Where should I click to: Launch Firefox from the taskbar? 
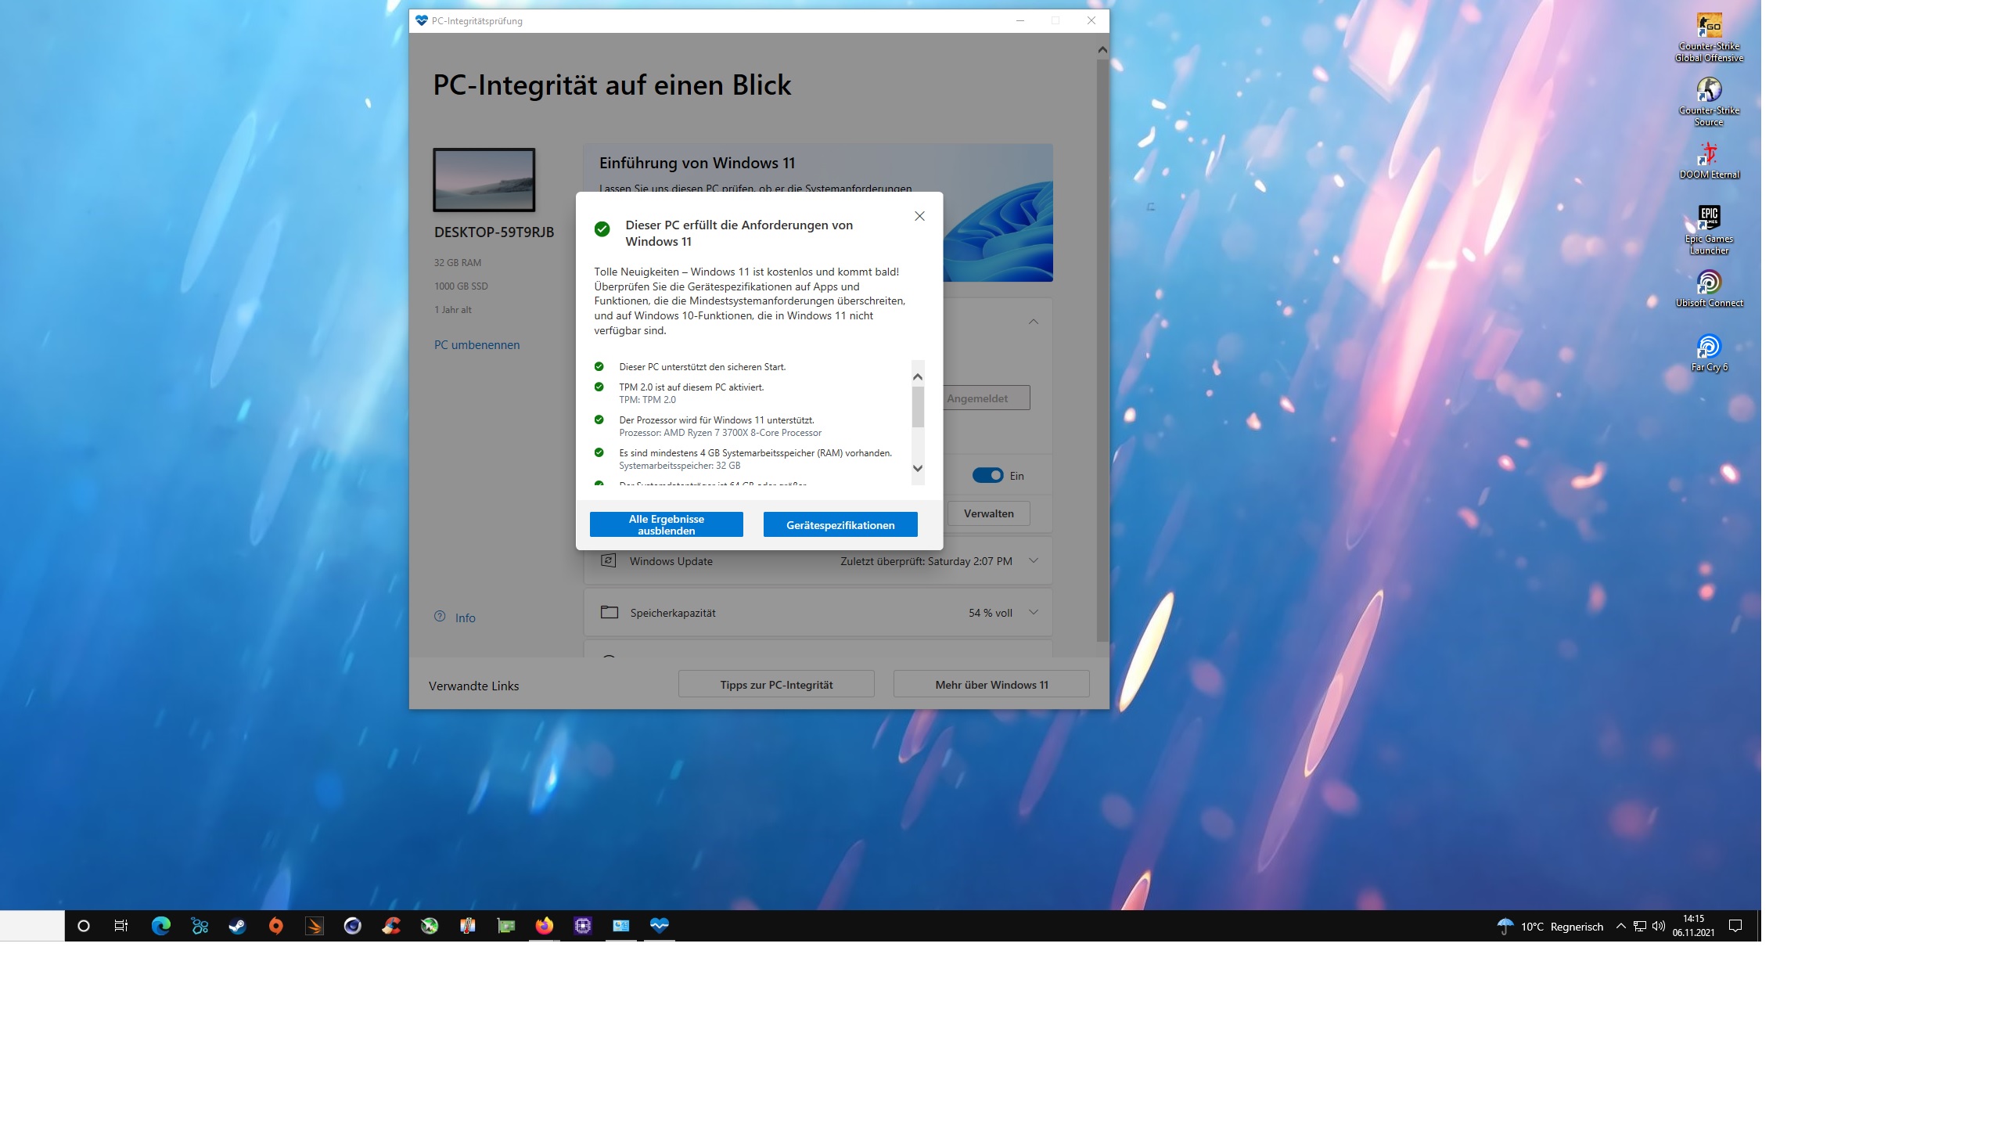tap(544, 927)
